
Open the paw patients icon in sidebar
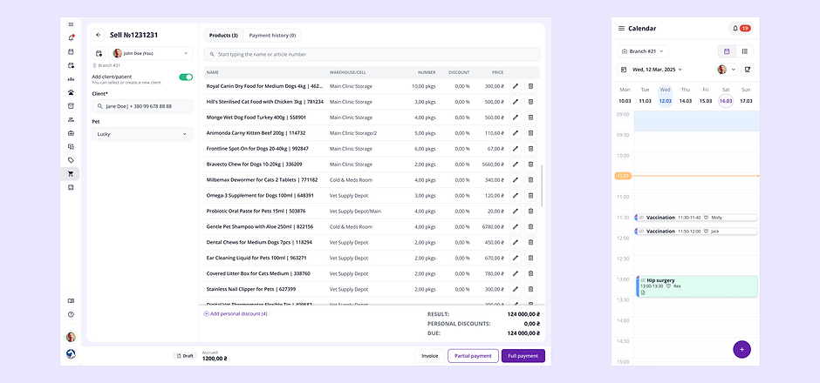click(x=71, y=92)
